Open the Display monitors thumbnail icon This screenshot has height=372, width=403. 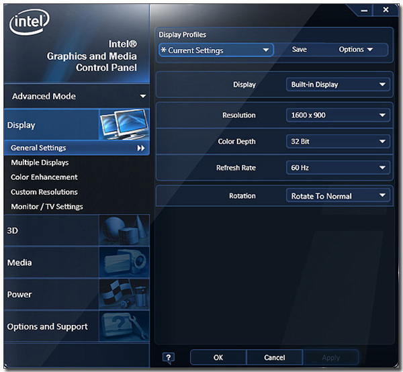[124, 124]
